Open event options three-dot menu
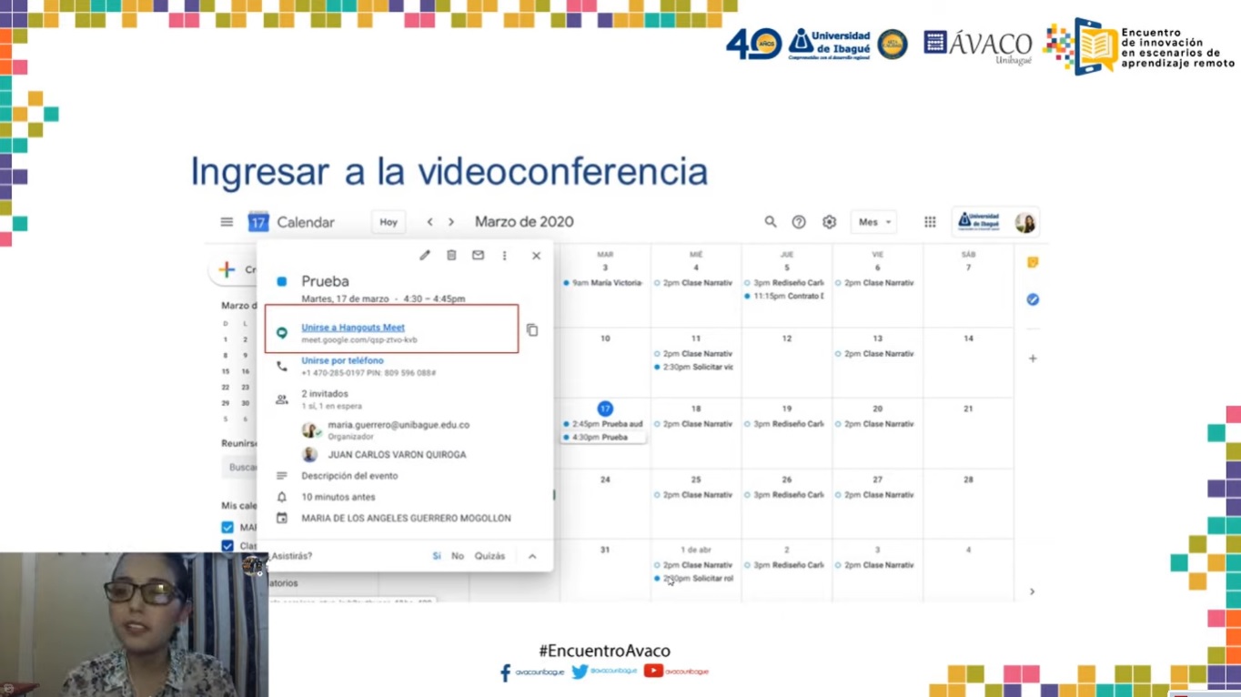Screen dimensions: 1241x697 tap(505, 256)
